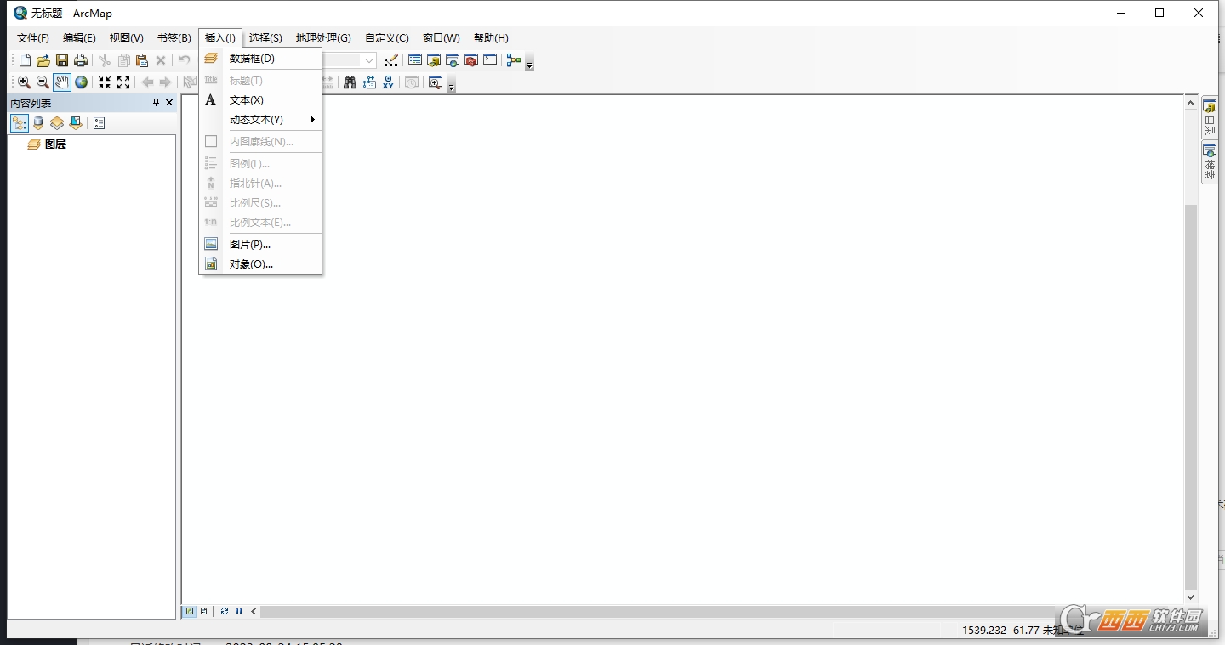The height and width of the screenshot is (645, 1225).
Task: Open the 书签(B) menu
Action: (174, 38)
